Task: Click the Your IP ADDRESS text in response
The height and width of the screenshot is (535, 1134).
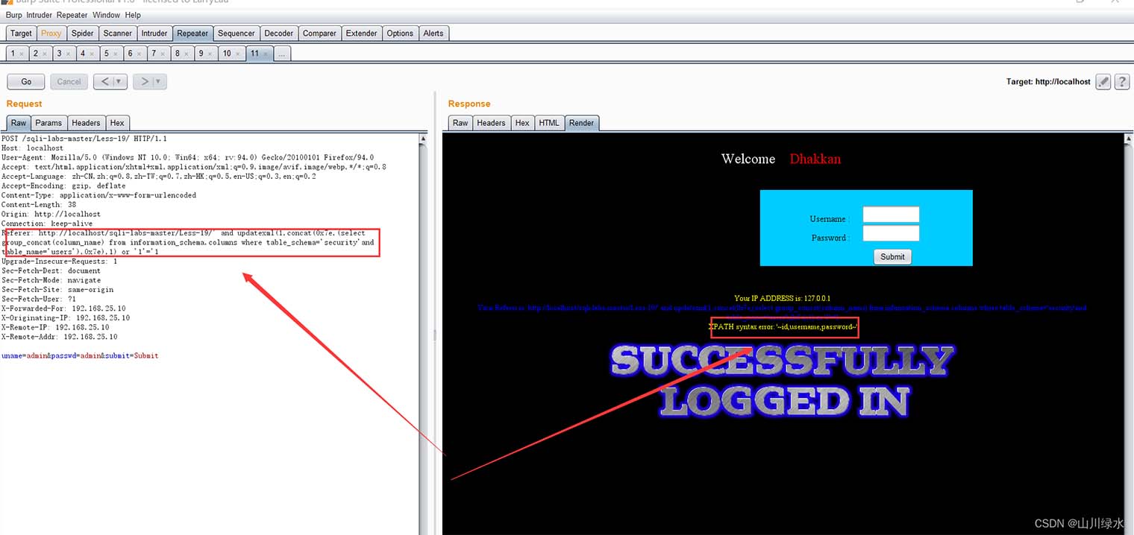Action: point(782,298)
